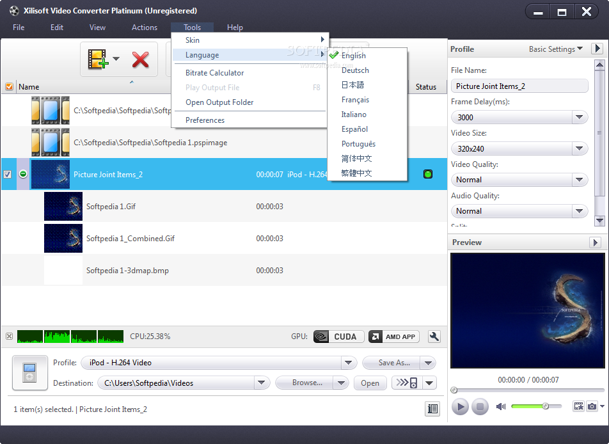Collapse Picture Joint Items_2 group with minus icon
This screenshot has width=609, height=444.
23,174
